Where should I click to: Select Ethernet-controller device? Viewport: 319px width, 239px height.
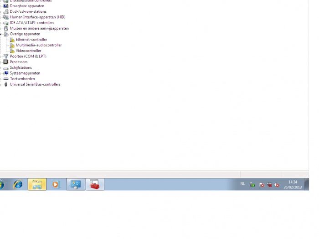tap(31, 40)
